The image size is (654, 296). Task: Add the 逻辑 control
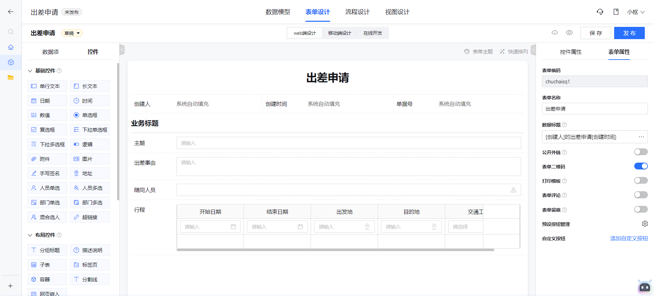(x=90, y=144)
